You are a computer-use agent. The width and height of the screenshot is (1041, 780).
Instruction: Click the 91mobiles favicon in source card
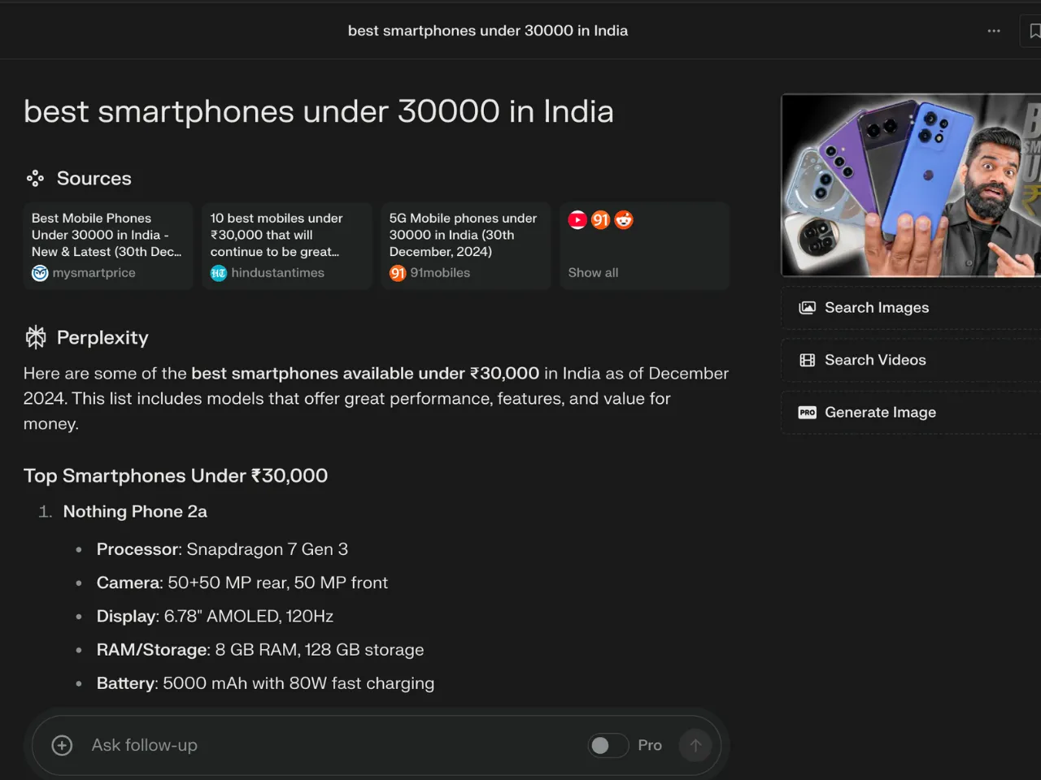pyautogui.click(x=398, y=273)
